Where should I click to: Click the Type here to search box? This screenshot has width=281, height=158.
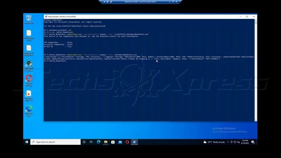(x=55, y=142)
